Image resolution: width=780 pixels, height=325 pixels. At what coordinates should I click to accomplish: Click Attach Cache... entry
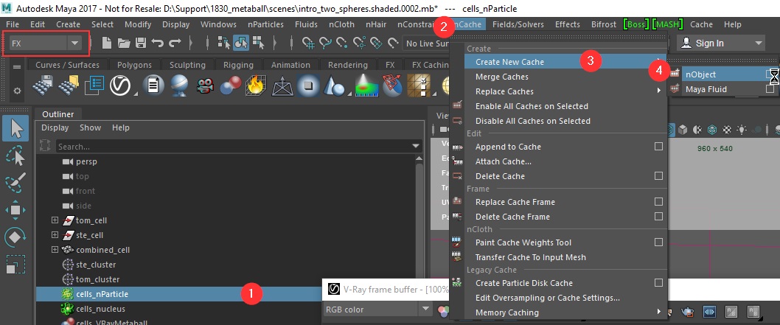(x=504, y=161)
